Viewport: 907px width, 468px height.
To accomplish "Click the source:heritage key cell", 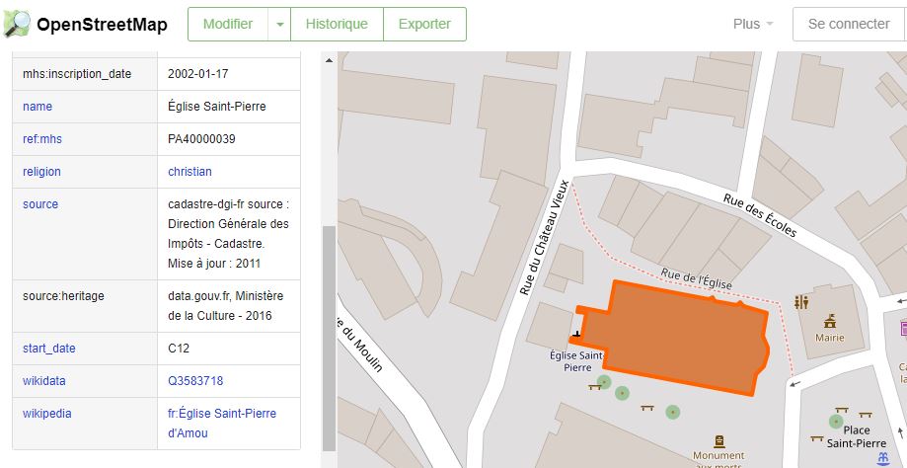I will [85, 306].
